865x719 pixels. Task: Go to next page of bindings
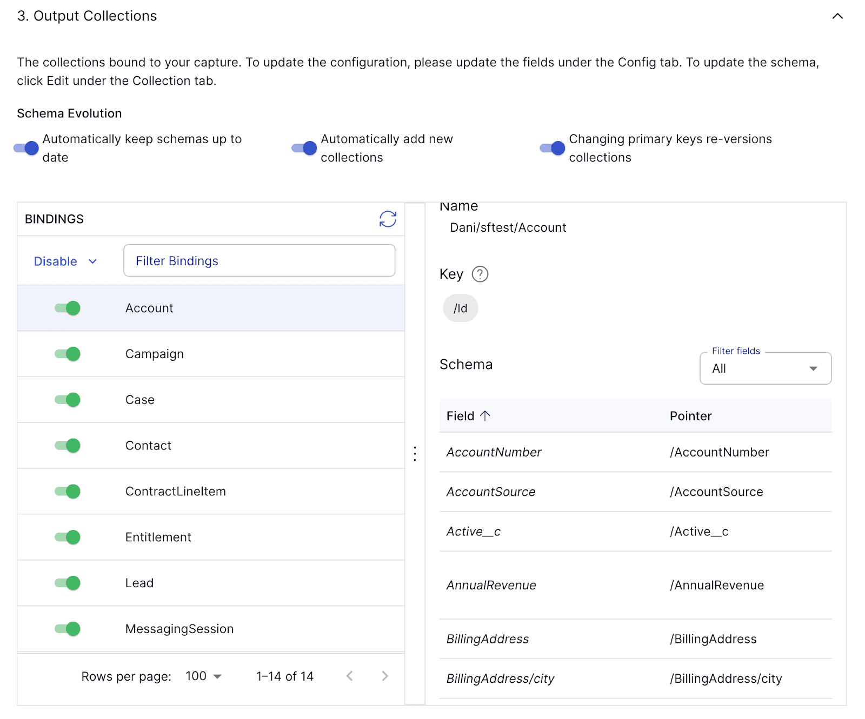(x=384, y=676)
